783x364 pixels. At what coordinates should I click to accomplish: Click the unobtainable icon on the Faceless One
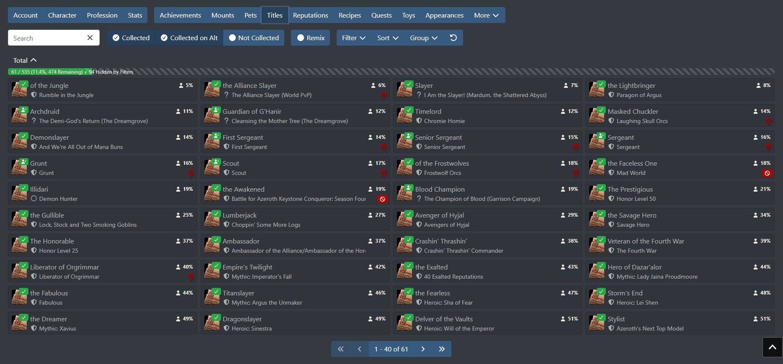click(x=767, y=173)
